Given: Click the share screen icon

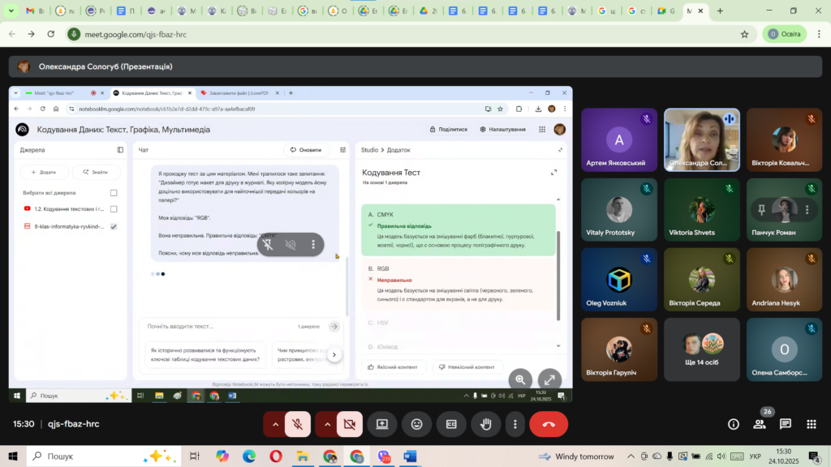Looking at the screenshot, I should coord(381,424).
